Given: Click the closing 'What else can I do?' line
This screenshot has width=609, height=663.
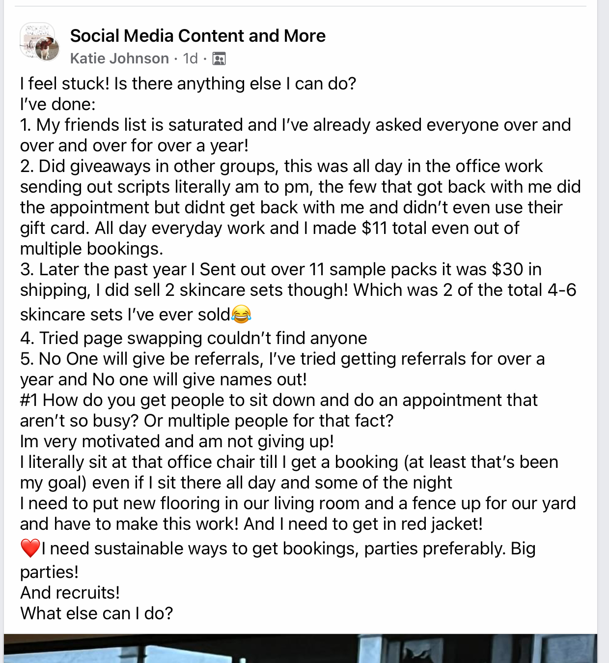Looking at the screenshot, I should (x=97, y=613).
